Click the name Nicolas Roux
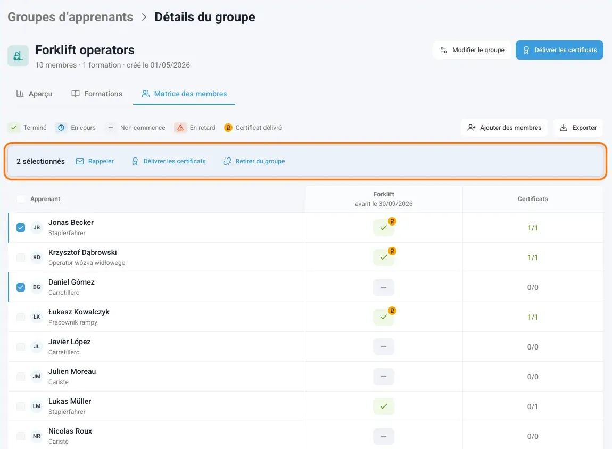The height and width of the screenshot is (449, 612). (x=70, y=431)
